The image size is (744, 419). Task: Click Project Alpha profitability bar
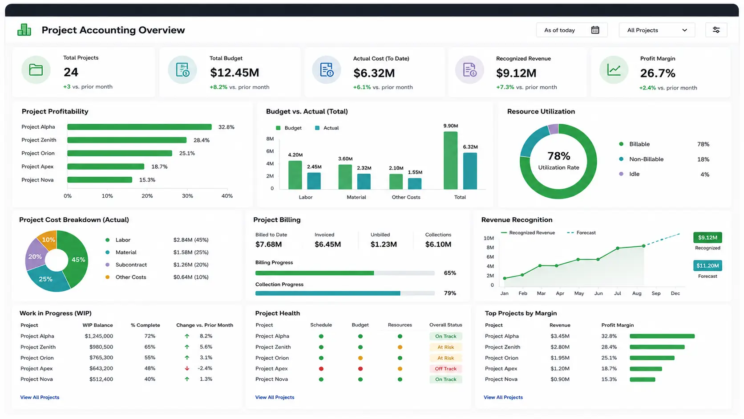[x=139, y=127]
